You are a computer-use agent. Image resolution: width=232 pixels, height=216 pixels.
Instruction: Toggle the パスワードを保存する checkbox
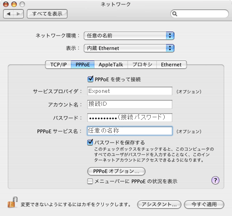pyautogui.click(x=90, y=142)
